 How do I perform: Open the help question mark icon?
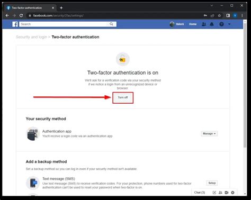click(x=221, y=24)
